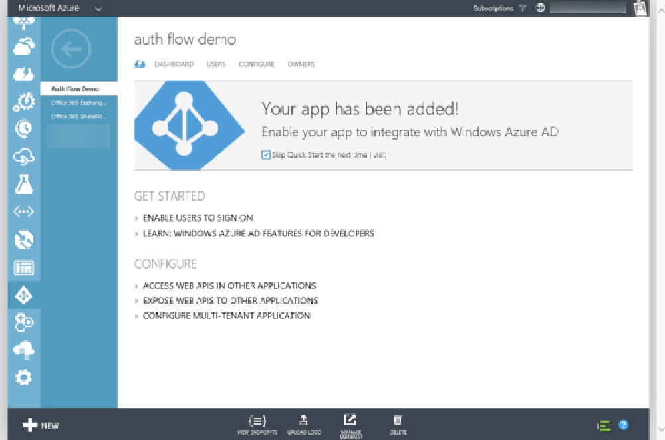Expand Expose Web APIs to Other Applications
The image size is (665, 440).
230,300
